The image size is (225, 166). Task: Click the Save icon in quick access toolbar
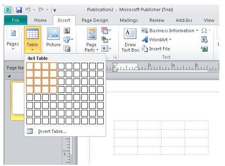[x=19, y=10]
